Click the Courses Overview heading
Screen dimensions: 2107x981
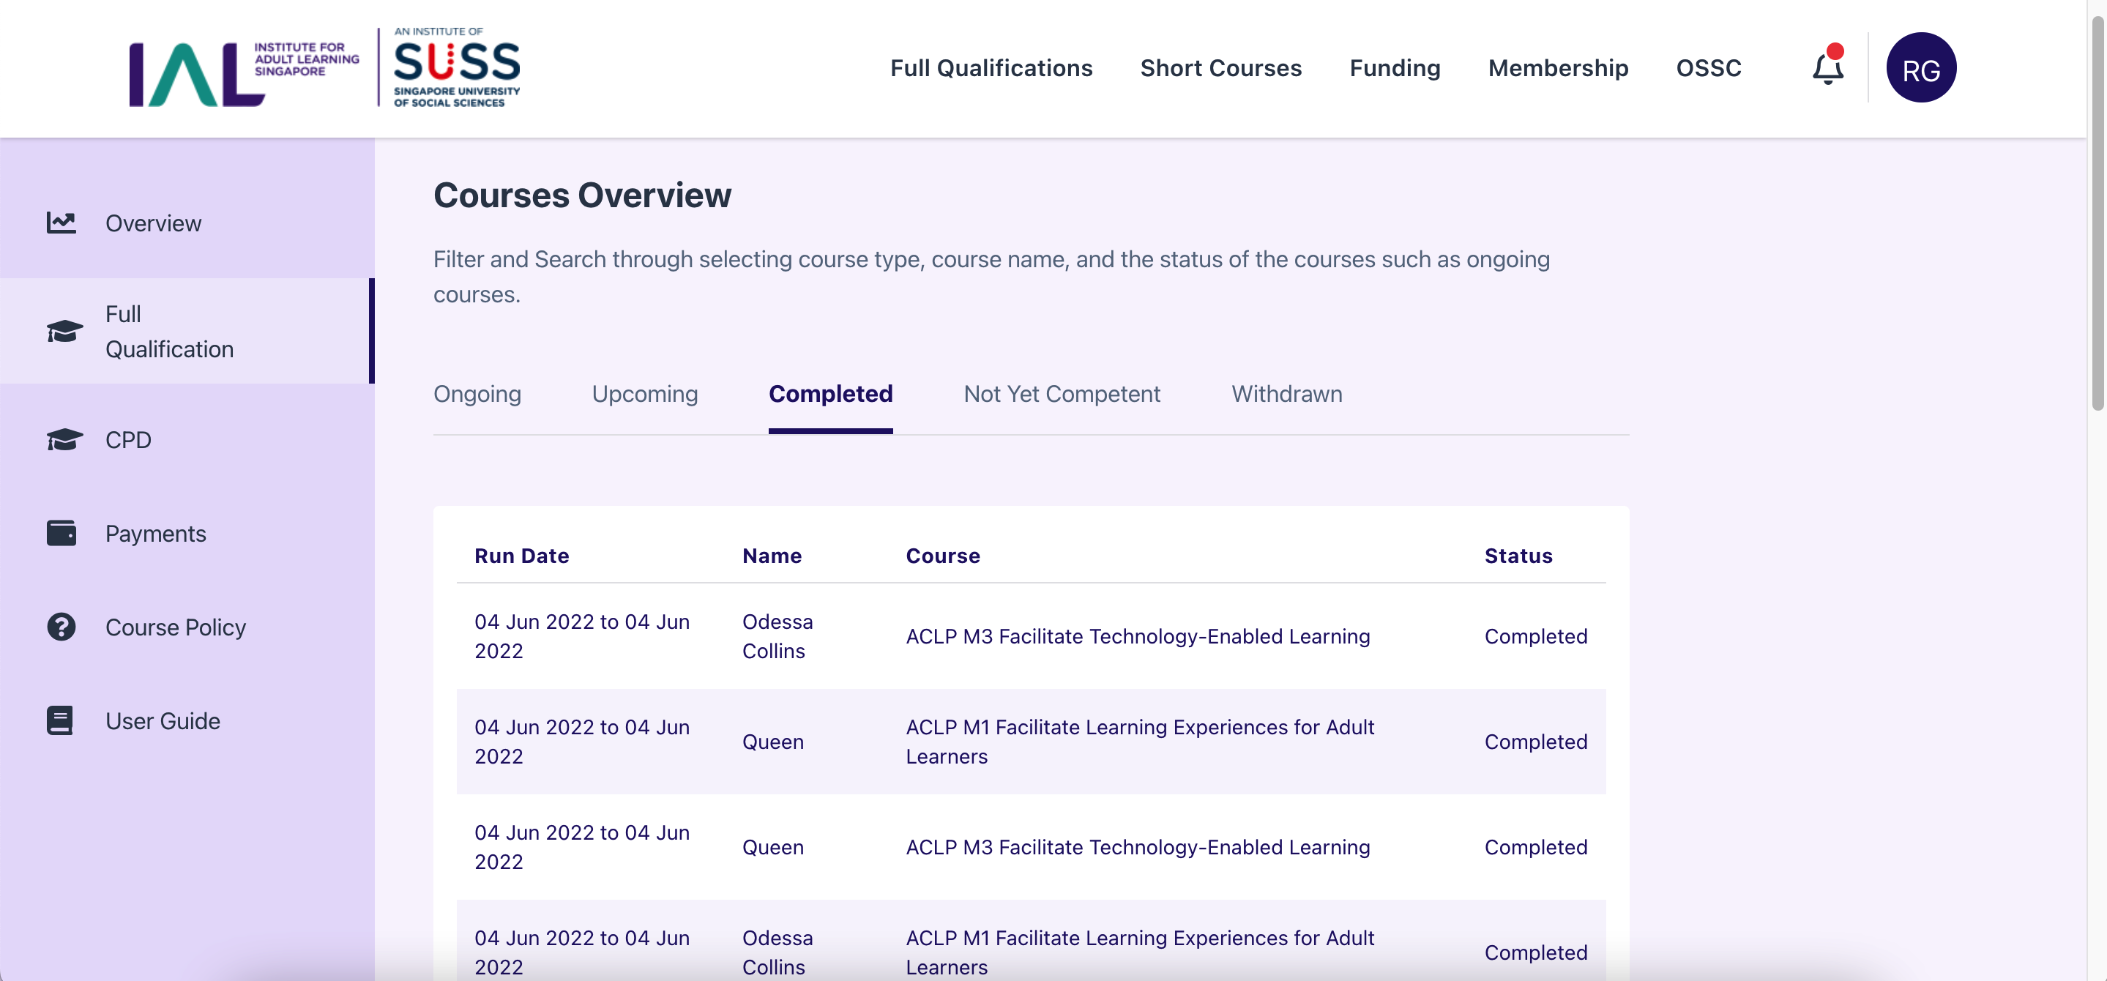581,195
